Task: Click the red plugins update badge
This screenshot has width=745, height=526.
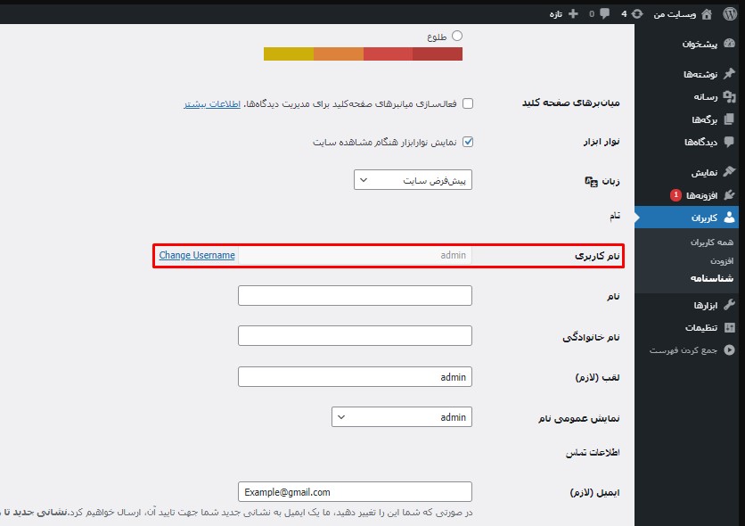Action: tap(675, 195)
